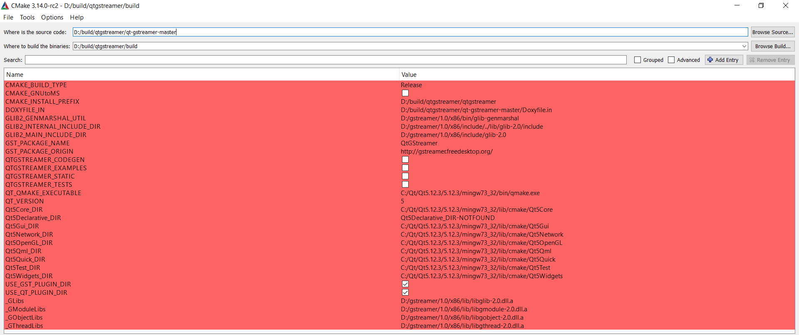
Task: Click the Doxyfile.in path value
Action: [476, 110]
